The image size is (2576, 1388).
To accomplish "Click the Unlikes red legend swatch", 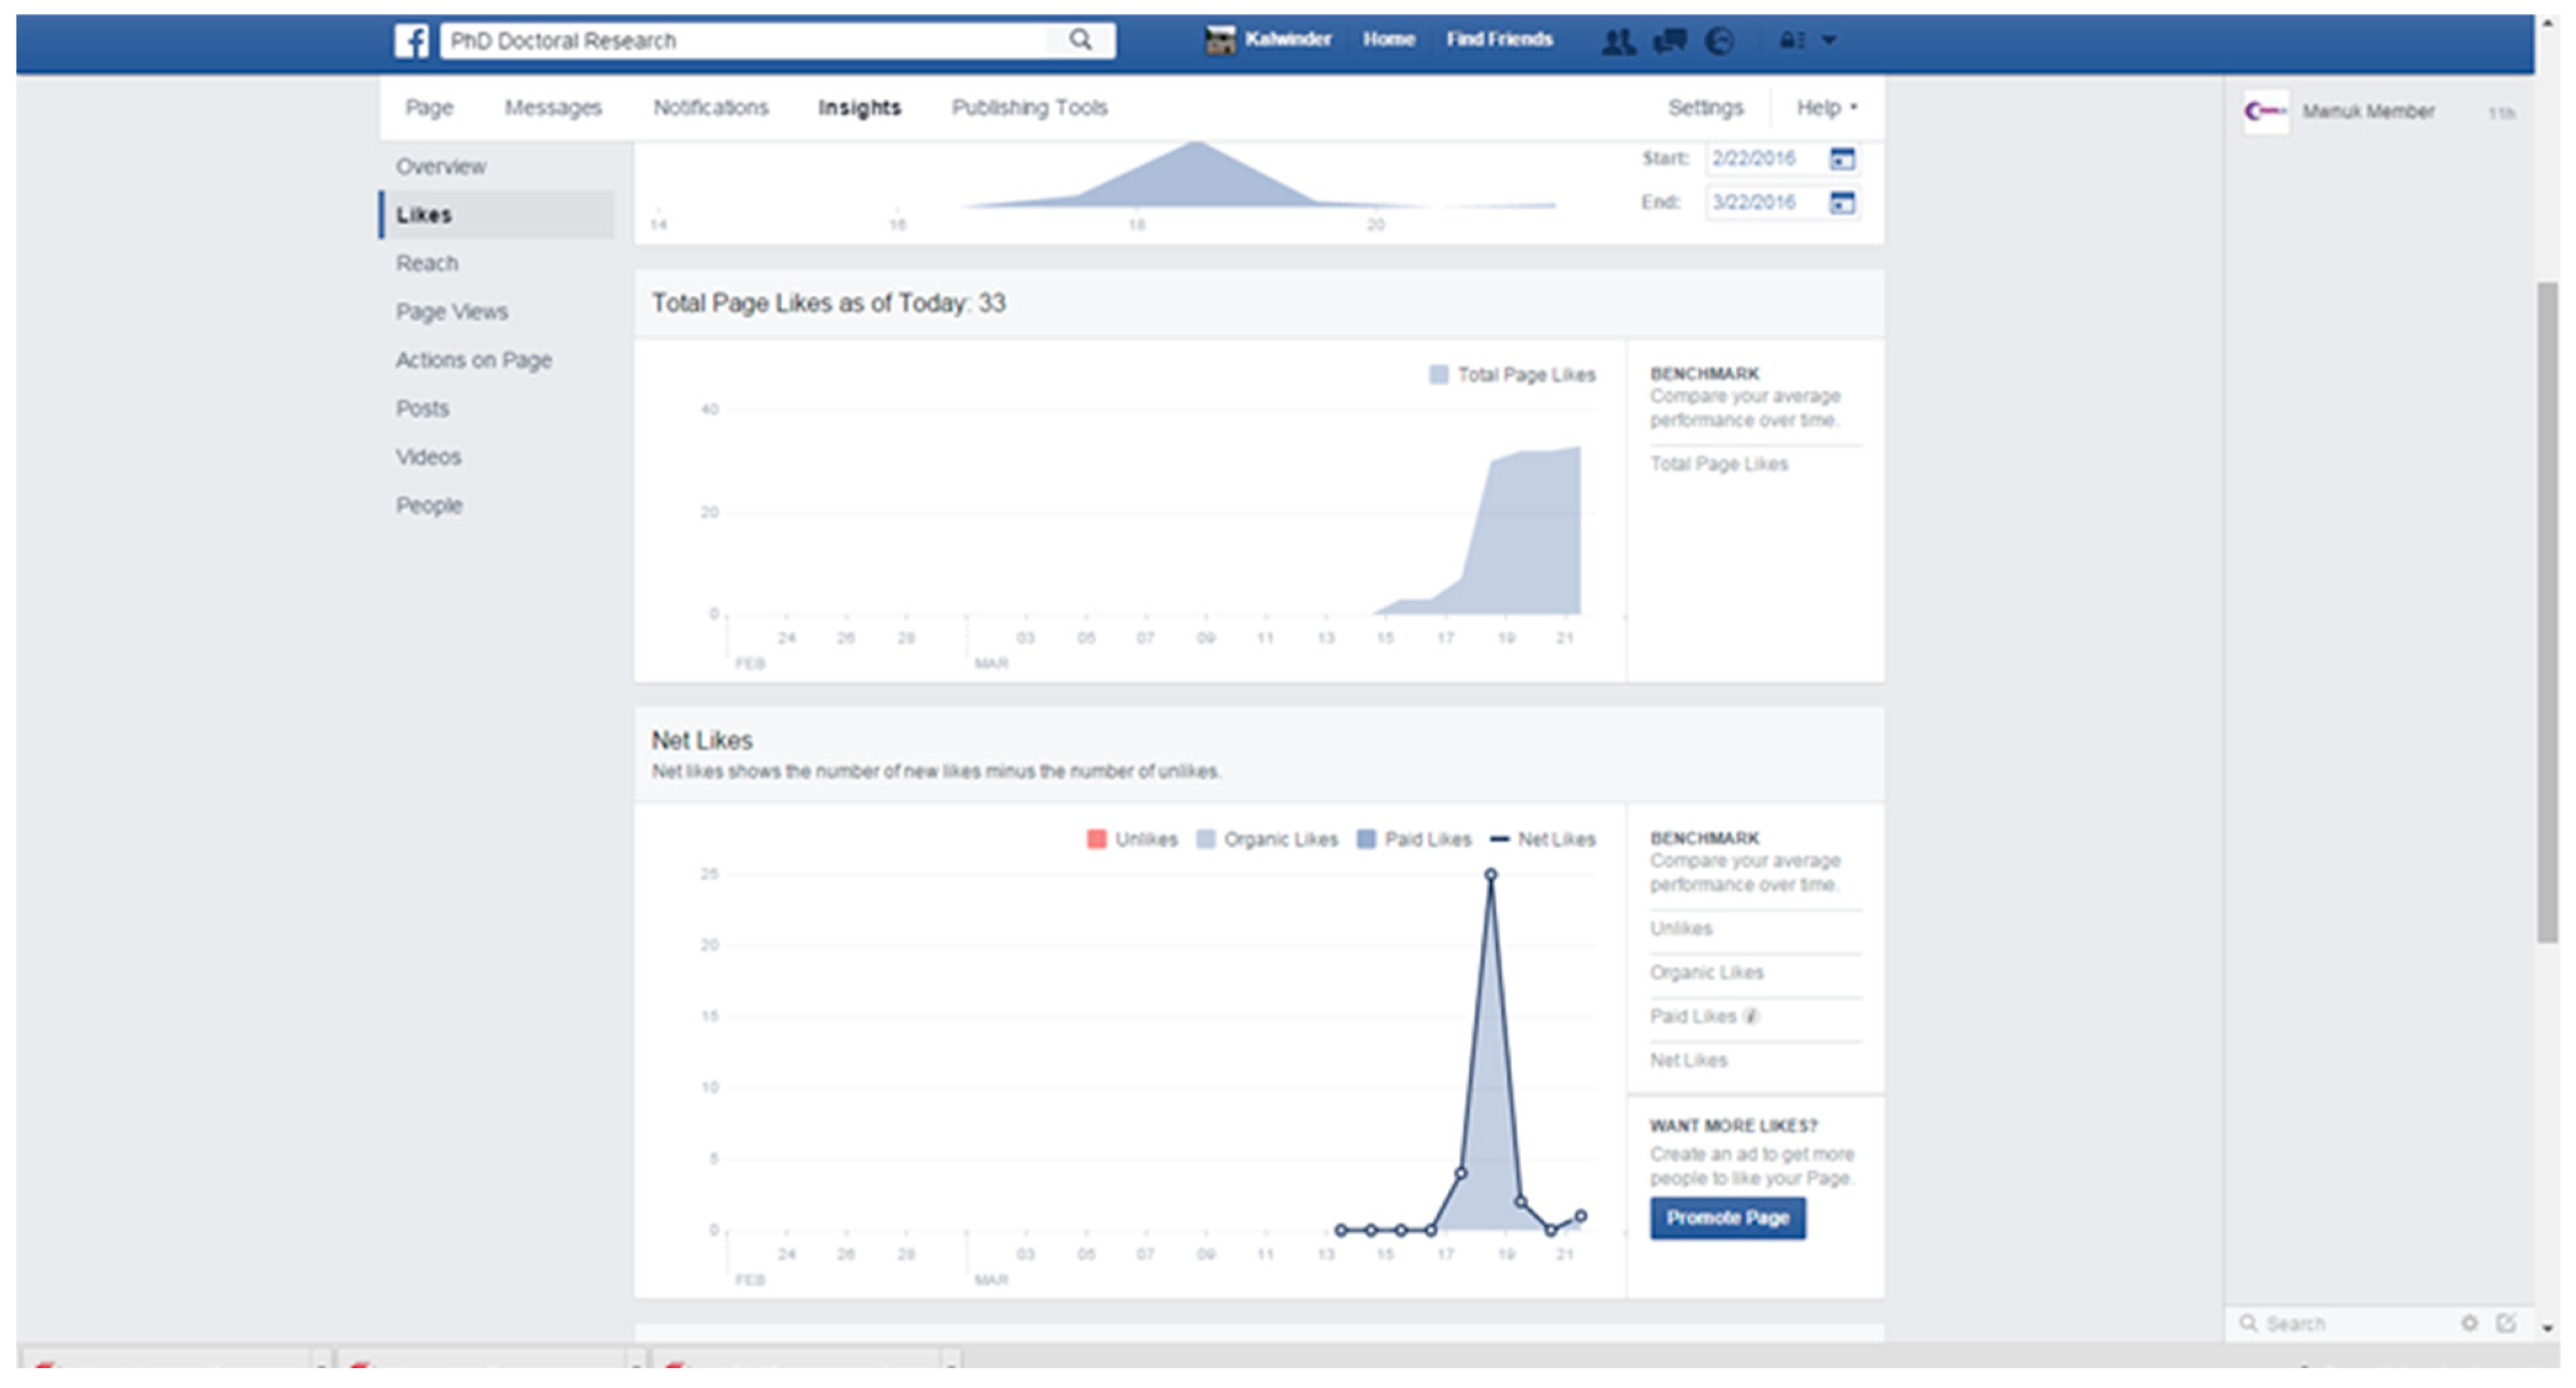I will [1096, 839].
